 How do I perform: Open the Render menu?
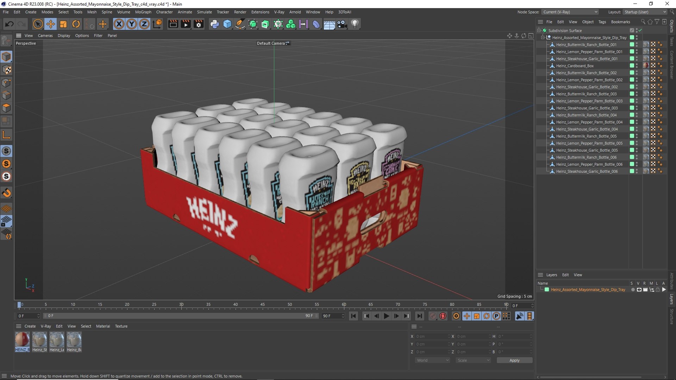(x=240, y=12)
